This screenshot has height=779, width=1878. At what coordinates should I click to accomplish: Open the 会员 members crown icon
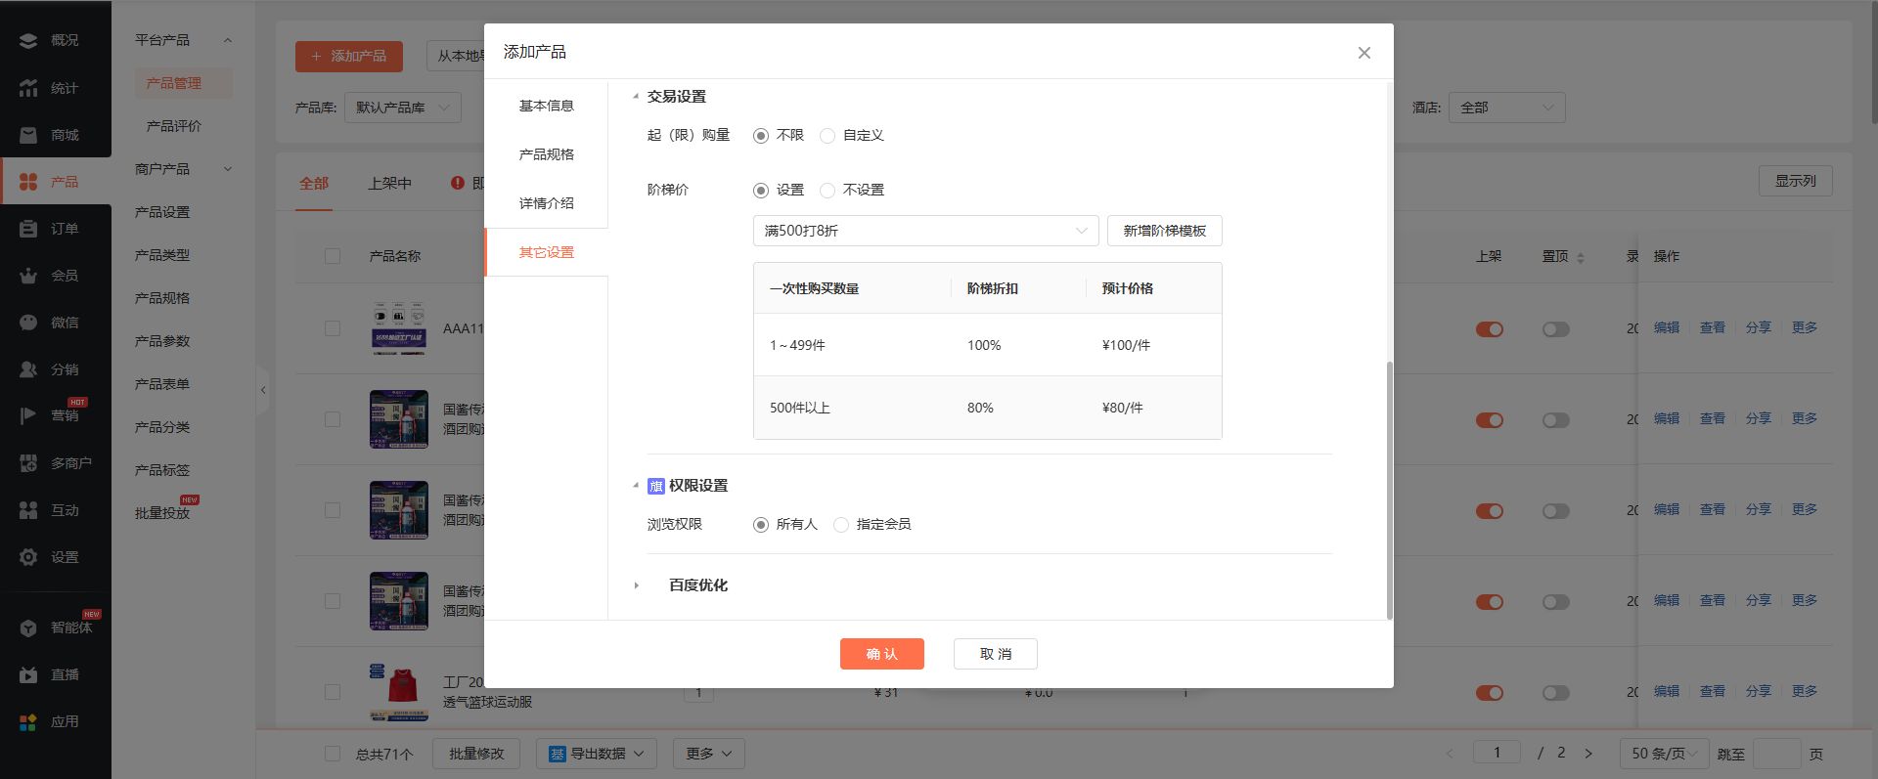point(28,276)
